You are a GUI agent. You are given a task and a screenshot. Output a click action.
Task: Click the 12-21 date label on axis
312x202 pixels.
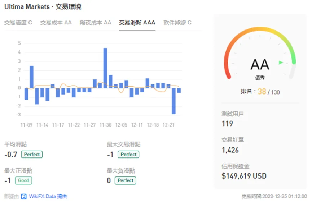coord(168,125)
